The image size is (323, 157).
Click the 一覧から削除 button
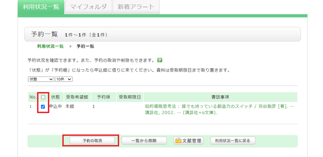pyautogui.click(x=144, y=141)
